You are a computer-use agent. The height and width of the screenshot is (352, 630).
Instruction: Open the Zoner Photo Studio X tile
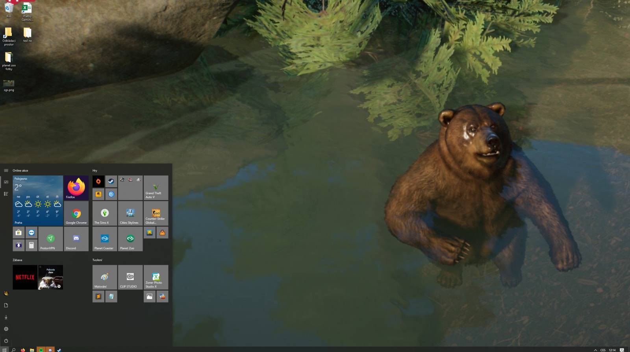(156, 277)
